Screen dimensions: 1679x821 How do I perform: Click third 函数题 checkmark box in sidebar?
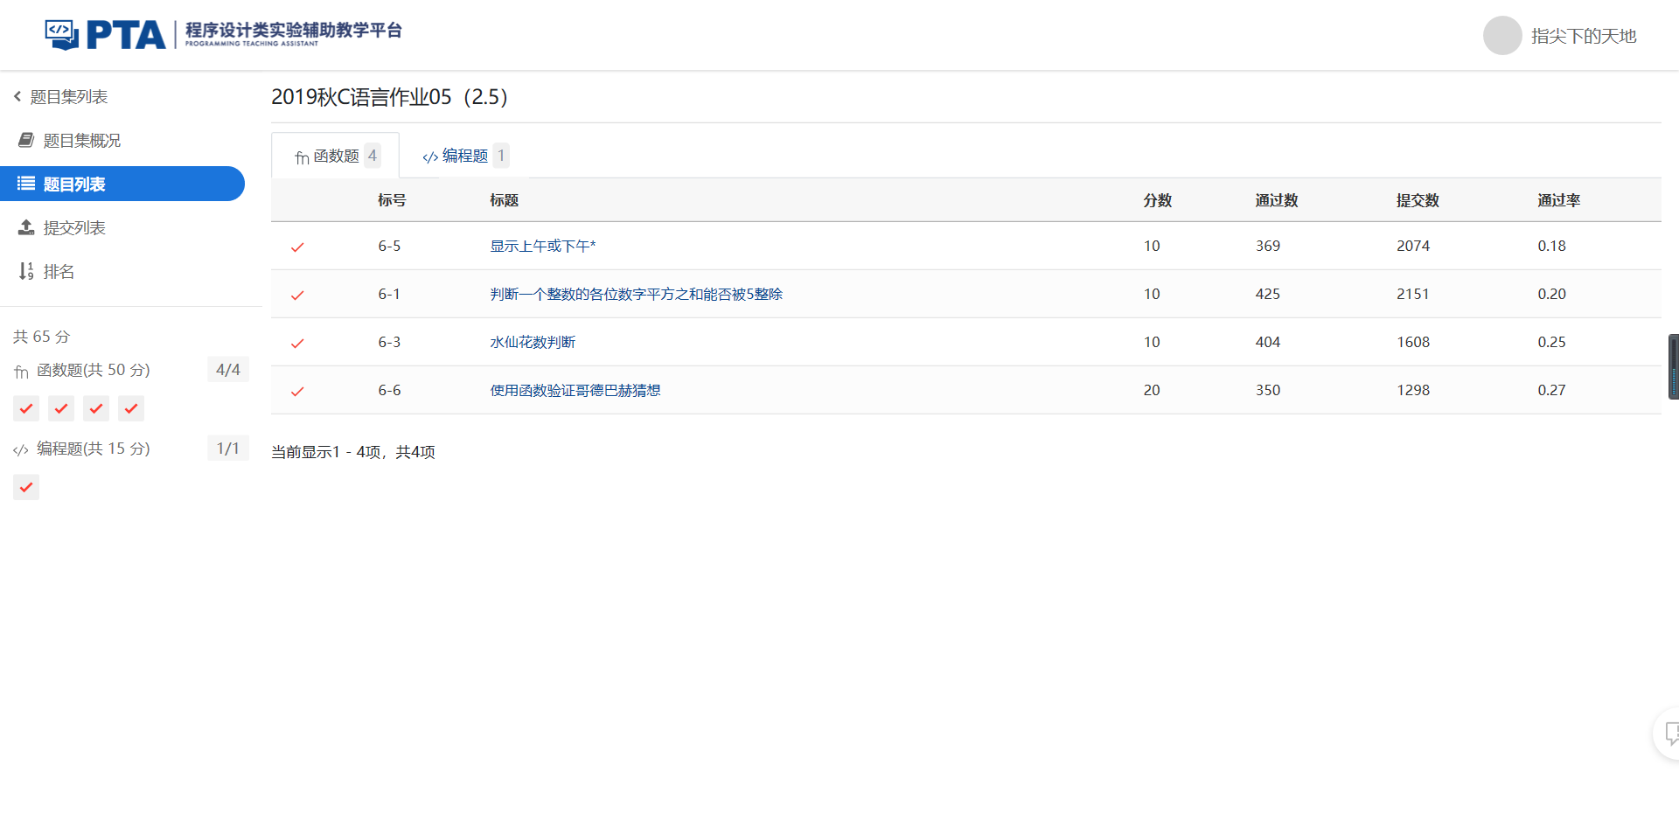click(96, 408)
